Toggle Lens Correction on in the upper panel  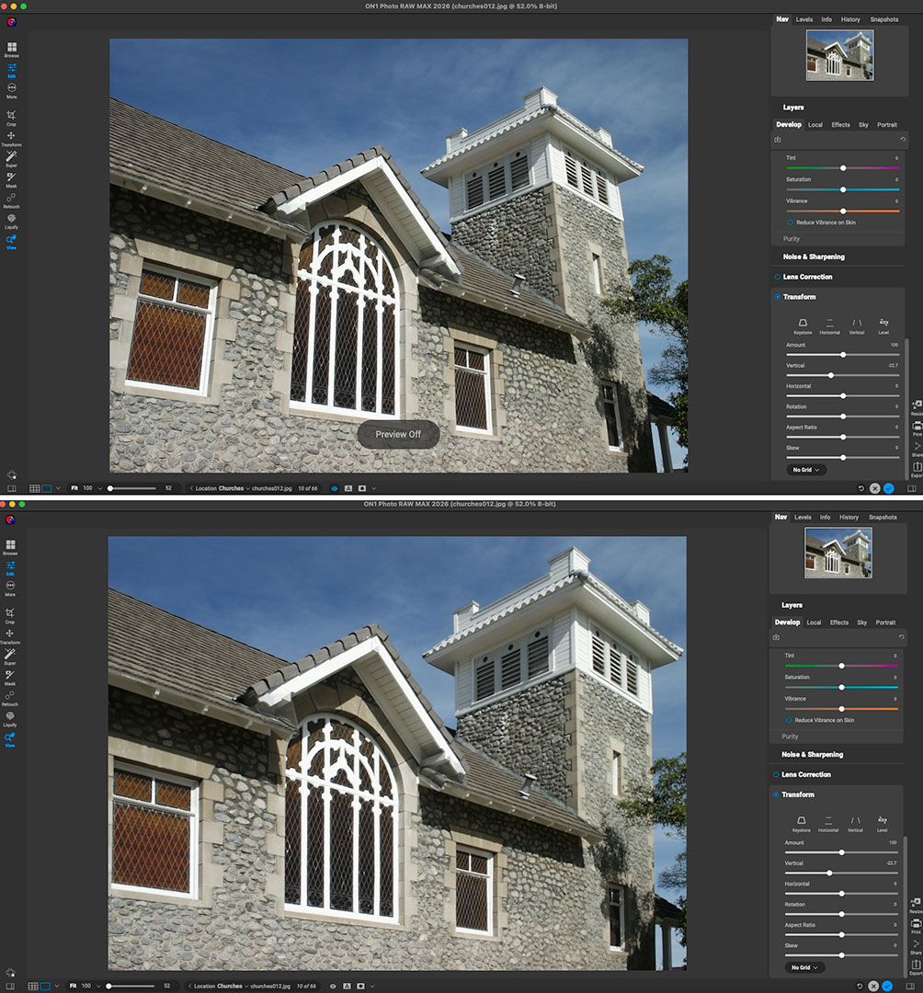pos(778,277)
